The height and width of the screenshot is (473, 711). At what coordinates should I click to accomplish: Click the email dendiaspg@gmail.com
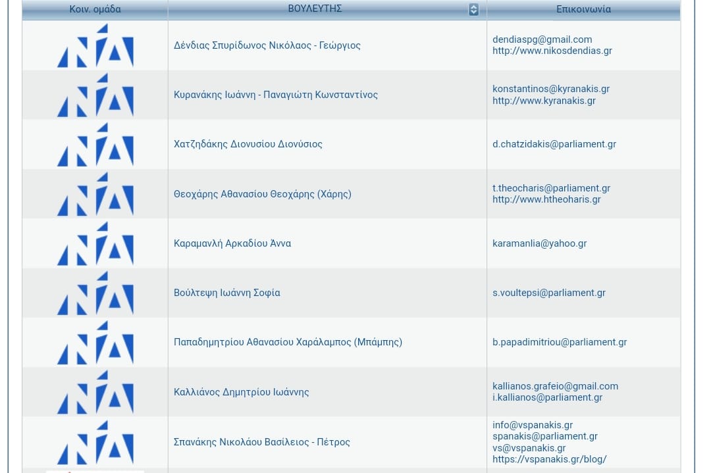(x=542, y=39)
